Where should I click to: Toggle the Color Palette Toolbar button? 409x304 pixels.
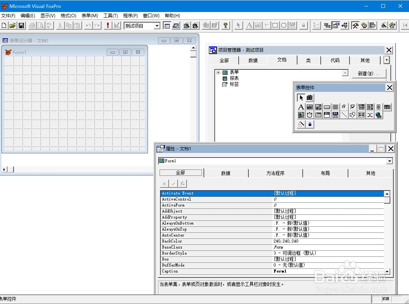364,25
